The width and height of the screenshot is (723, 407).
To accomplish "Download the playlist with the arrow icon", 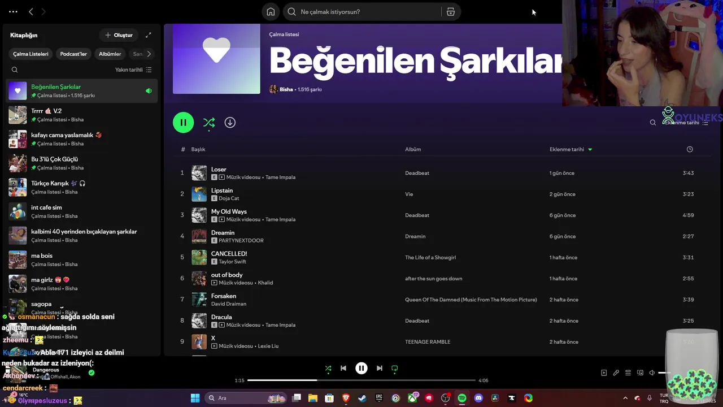I will (x=230, y=123).
